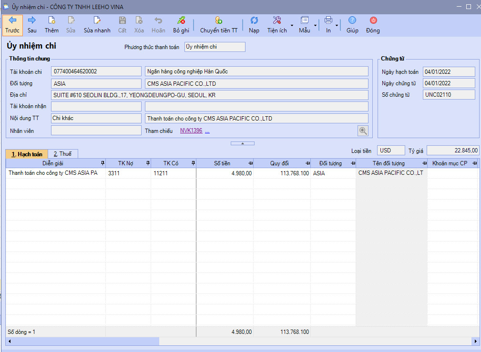Viewport: 481px width, 352px height.
Task: Click the payment description text field
Action: 256,118
